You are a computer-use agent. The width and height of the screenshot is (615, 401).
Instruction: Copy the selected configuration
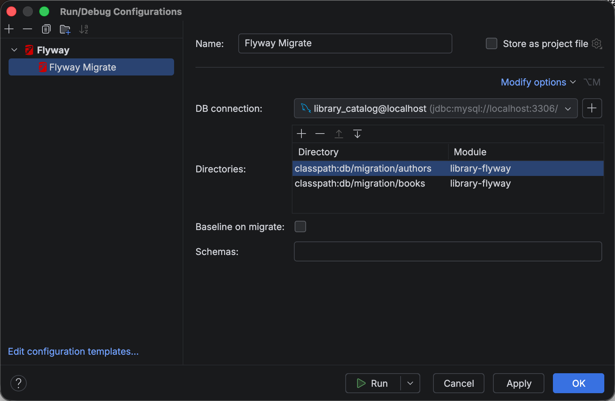click(46, 29)
